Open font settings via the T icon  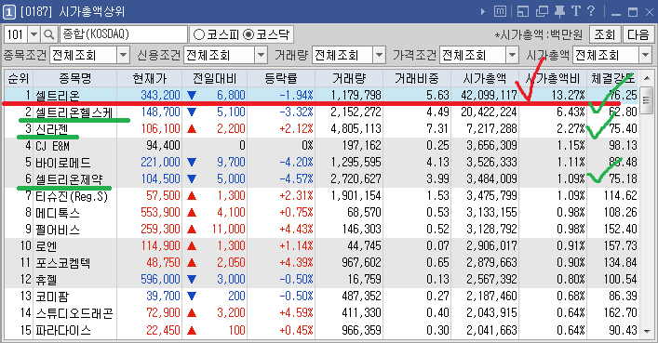click(x=576, y=11)
